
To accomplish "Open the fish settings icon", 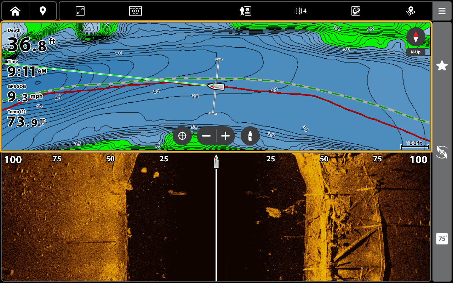I will point(245,11).
